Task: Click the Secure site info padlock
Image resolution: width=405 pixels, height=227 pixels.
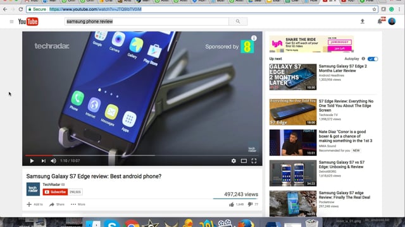Action: 30,9
